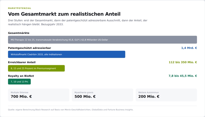Select the dark green Royalty bar

[x=19, y=82]
